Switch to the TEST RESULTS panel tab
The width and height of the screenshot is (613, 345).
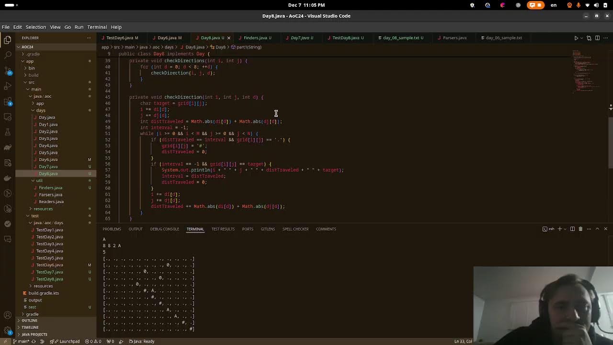click(223, 229)
